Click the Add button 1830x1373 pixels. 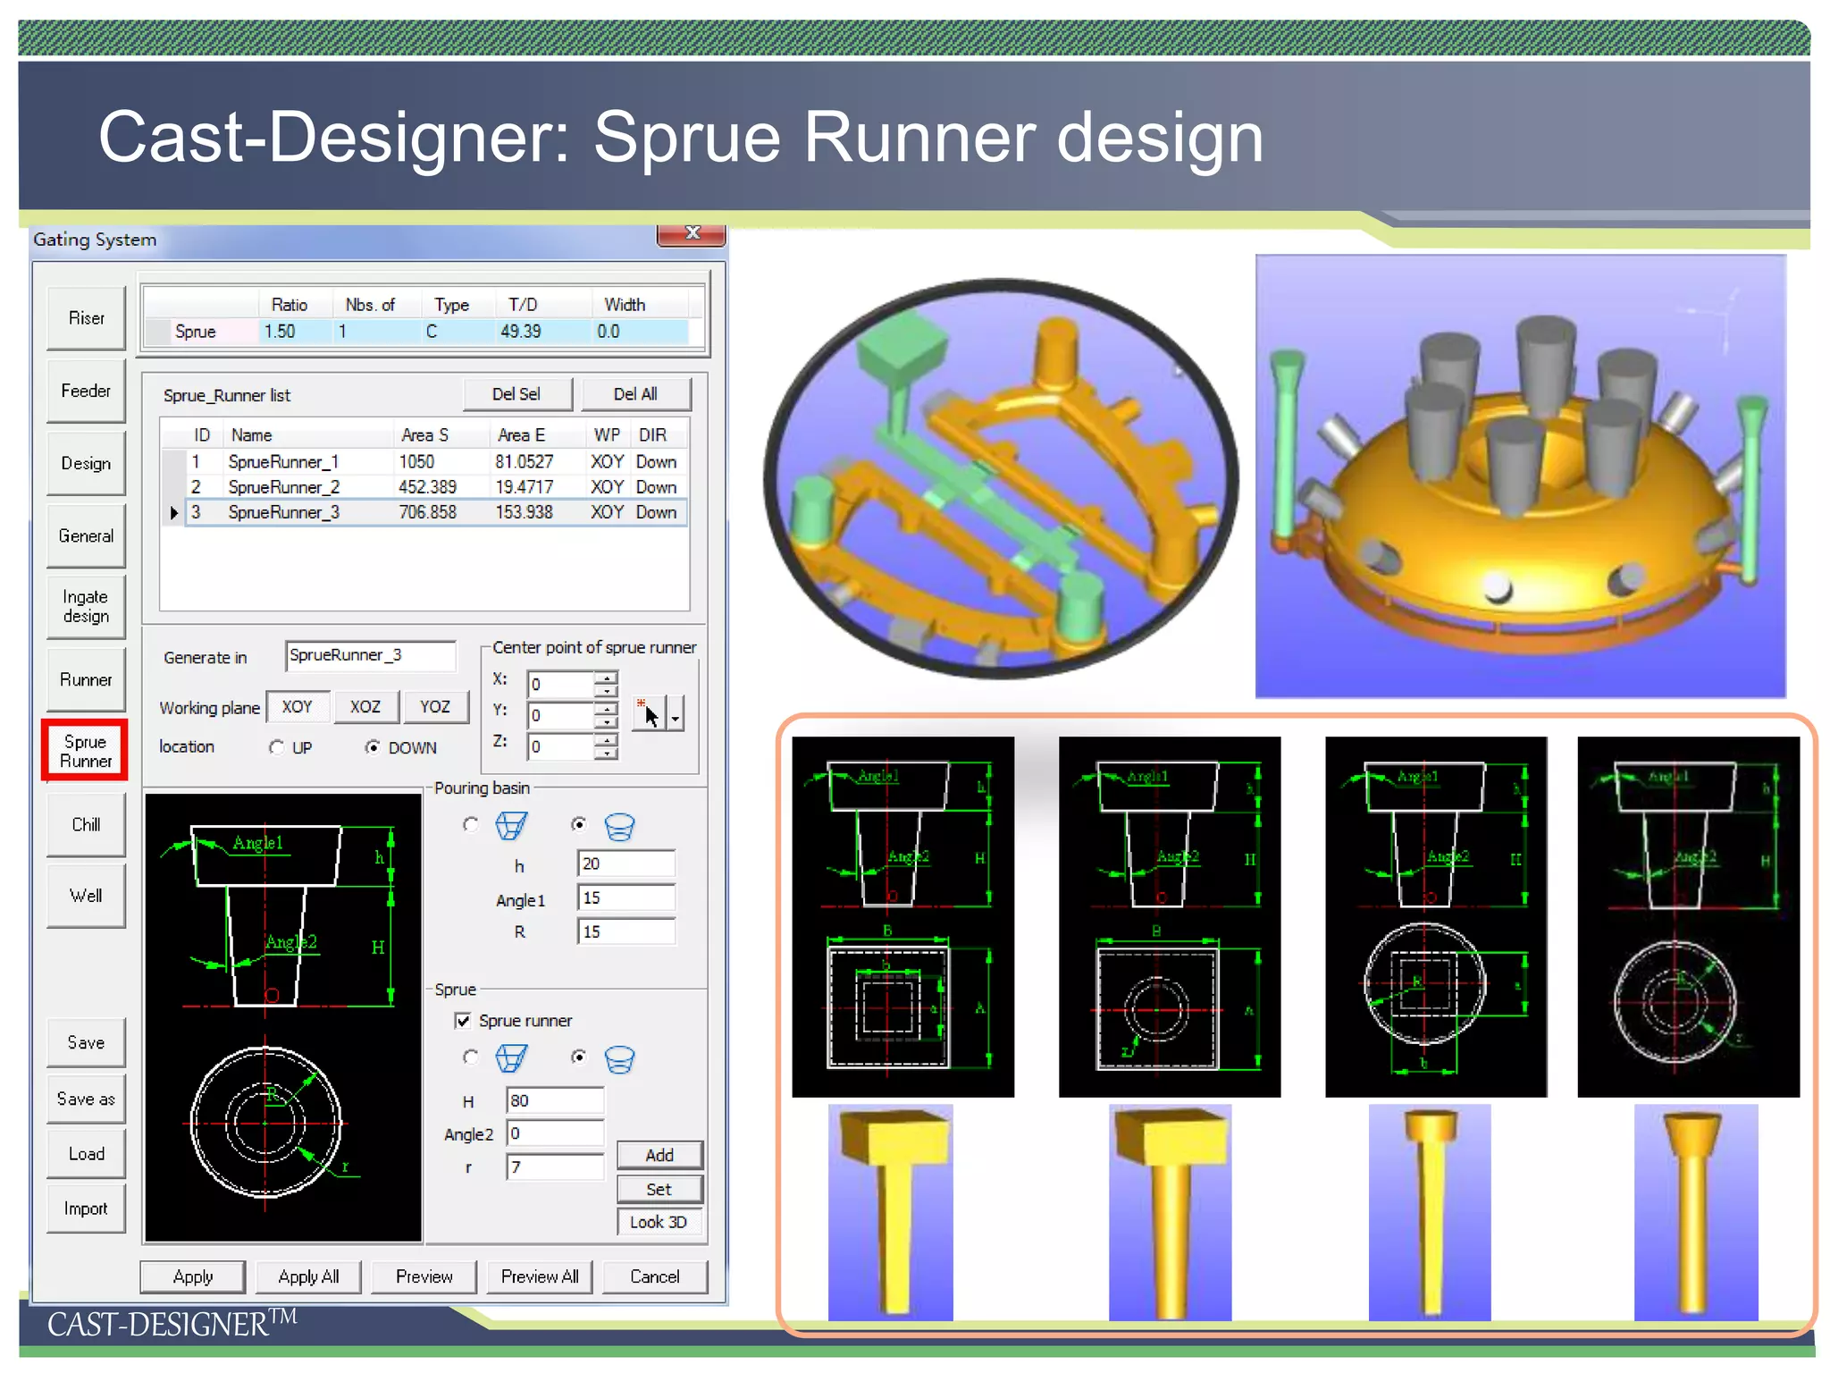(659, 1155)
